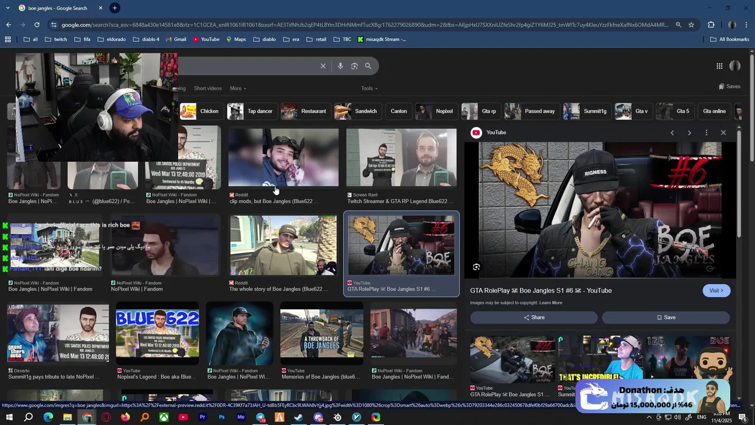Image resolution: width=755 pixels, height=425 pixels.
Task: Reload the current Chrome page
Action: tap(37, 25)
